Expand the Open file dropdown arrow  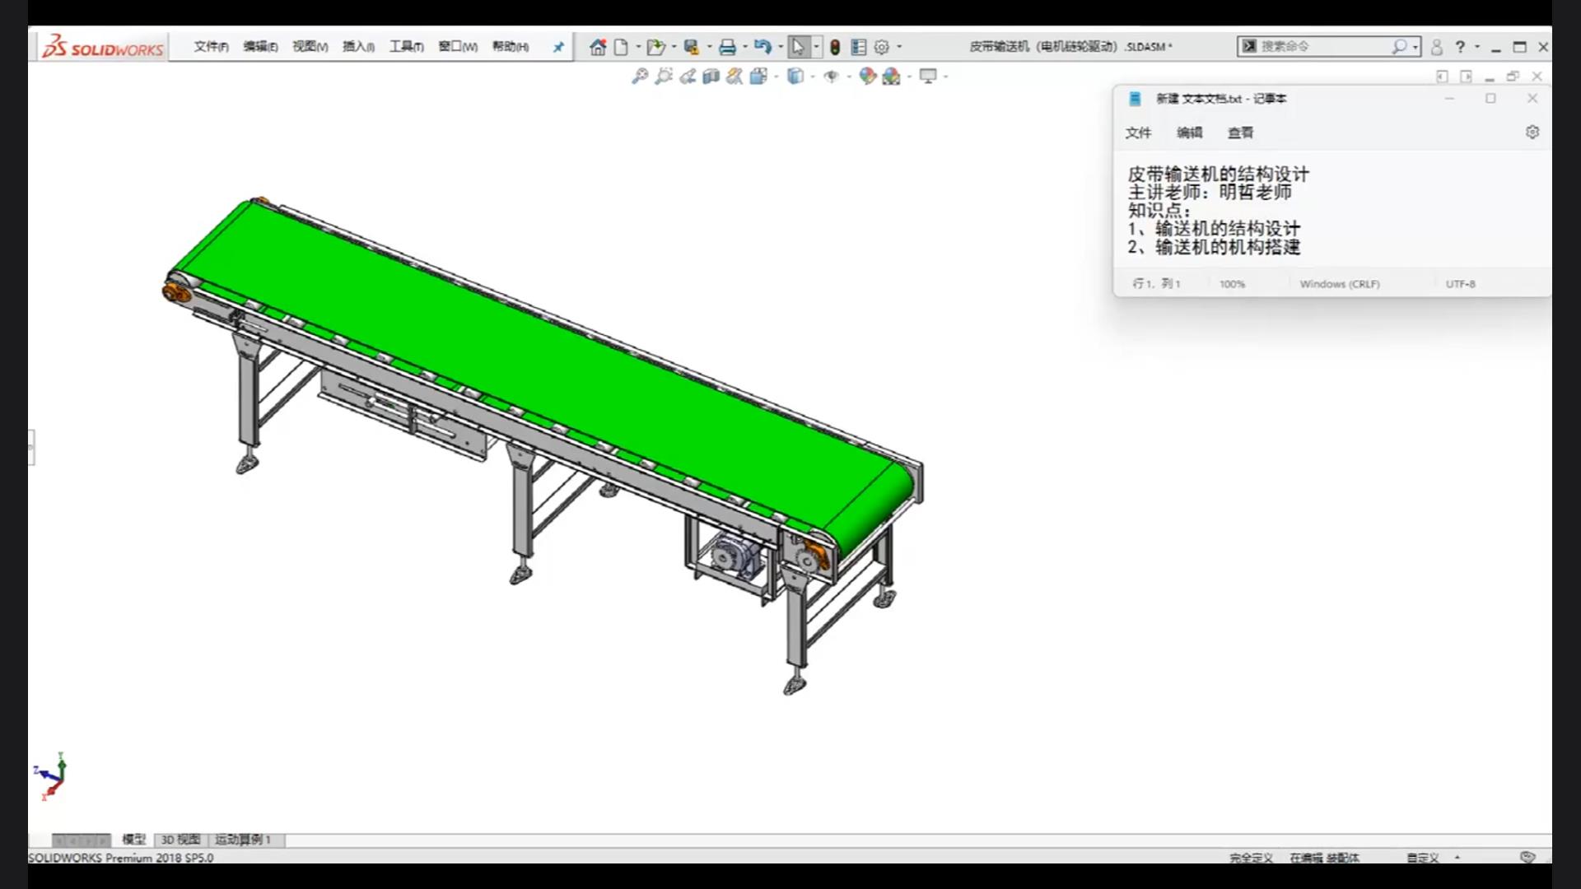674,47
